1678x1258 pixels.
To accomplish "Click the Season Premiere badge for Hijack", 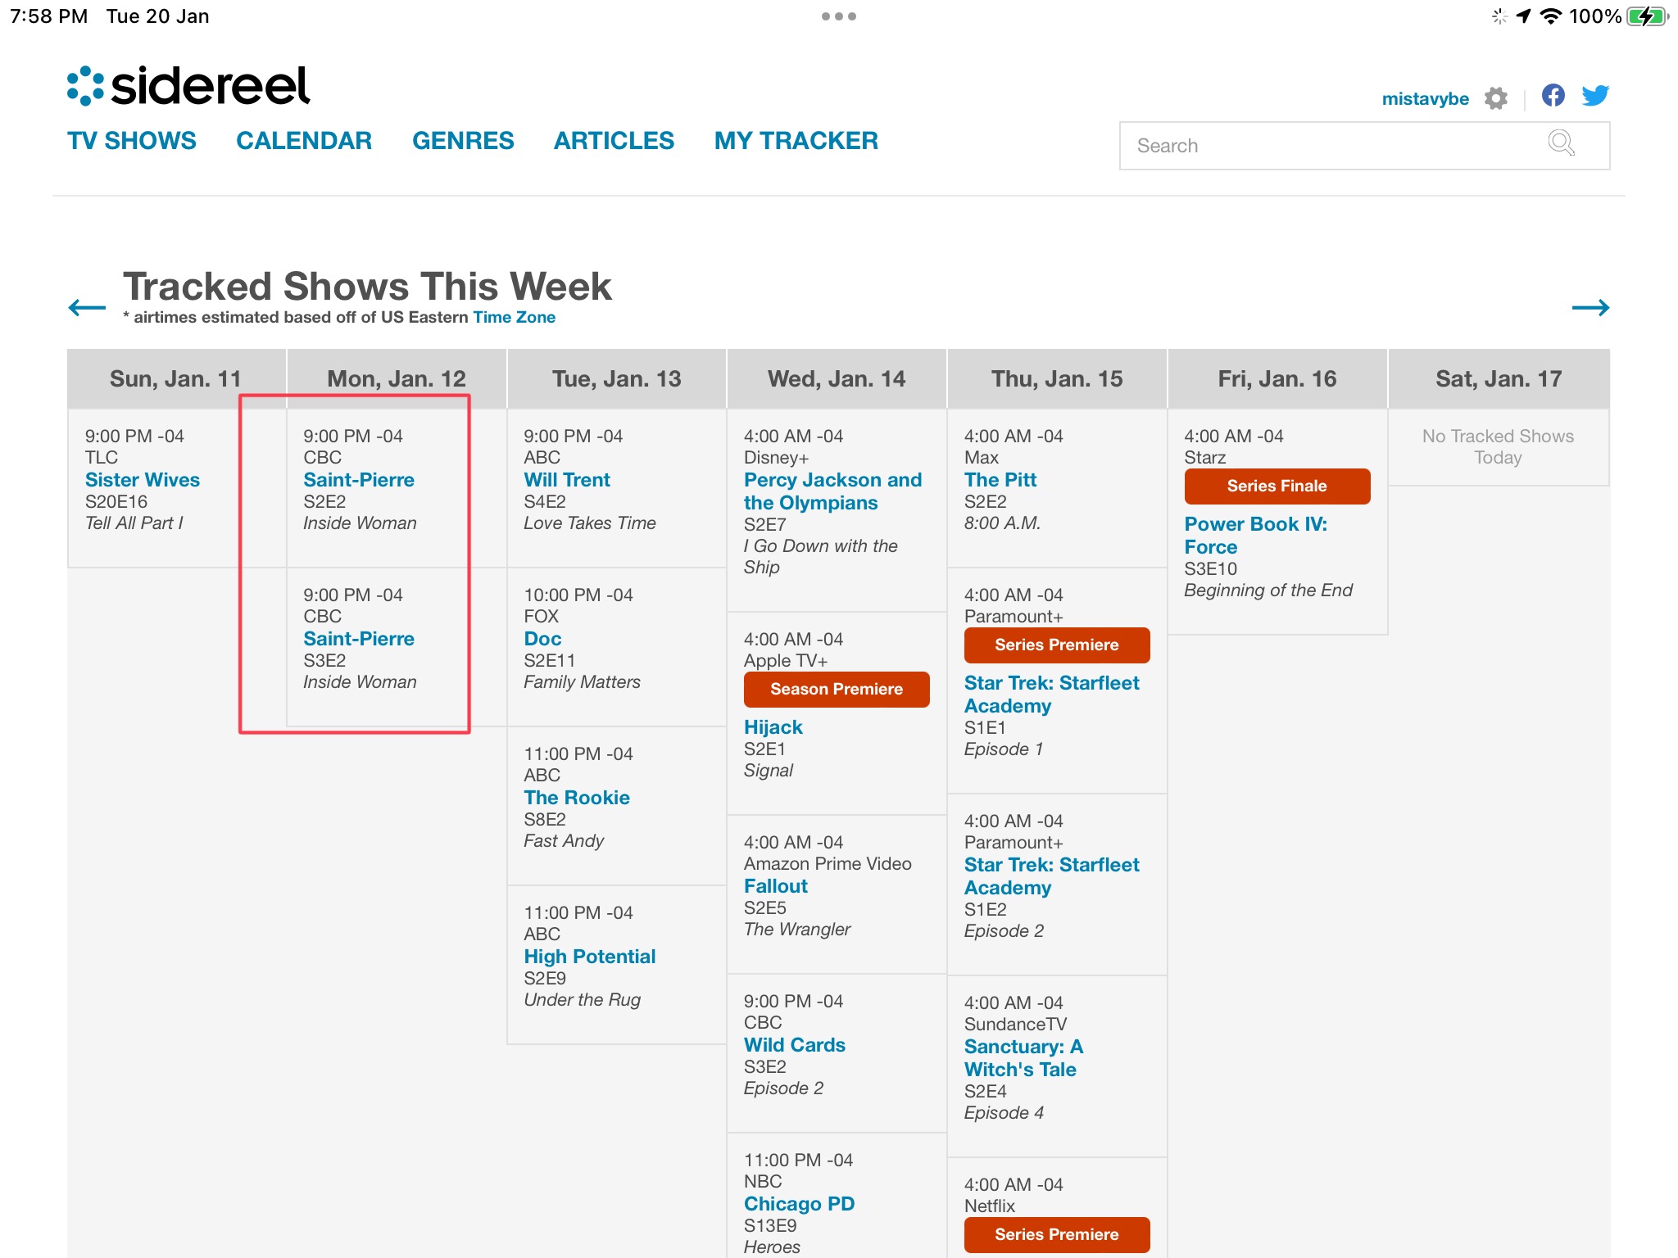I will [836, 690].
